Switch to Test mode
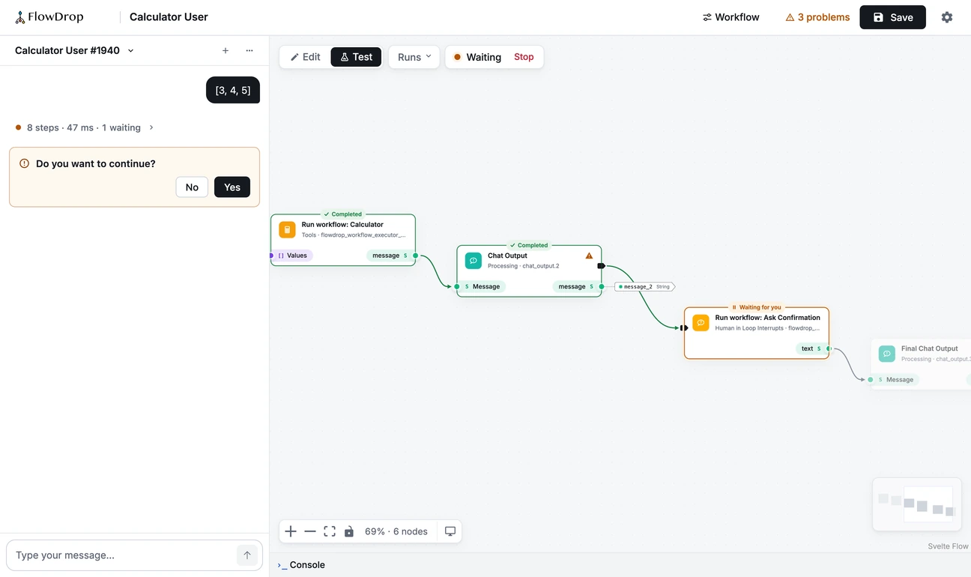This screenshot has height=577, width=971. (x=356, y=57)
